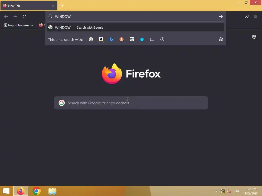Viewport: 262px width, 196px height.
Task: Search this time with Amazon icon
Action: pos(101,39)
